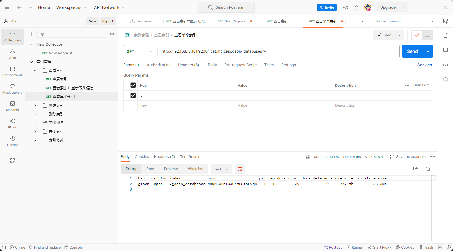The height and width of the screenshot is (251, 453).
Task: Open the code snippet panel icon
Action: point(445,65)
